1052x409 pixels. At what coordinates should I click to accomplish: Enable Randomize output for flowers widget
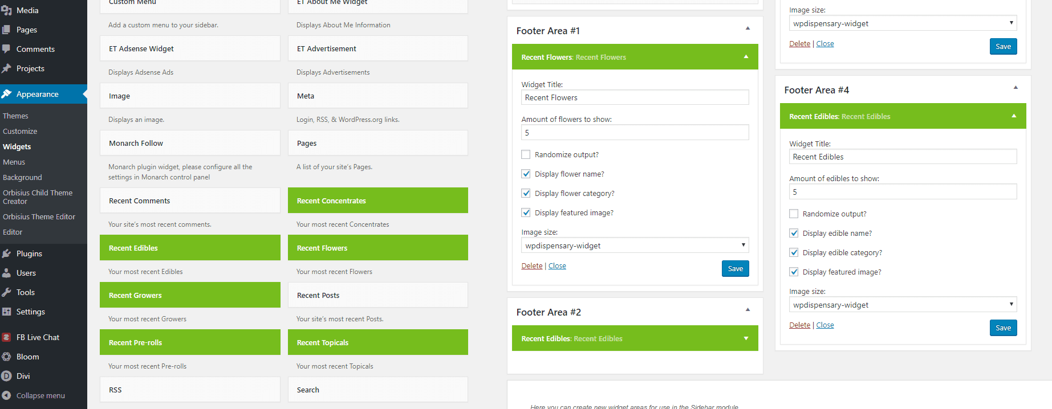[526, 154]
